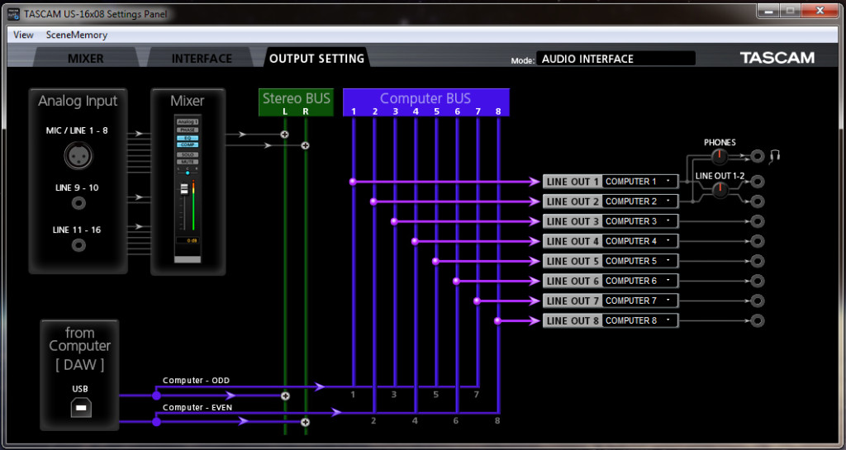Image resolution: width=846 pixels, height=450 pixels.
Task: Open the LINE OUT 6 source dropdown
Action: click(x=640, y=282)
